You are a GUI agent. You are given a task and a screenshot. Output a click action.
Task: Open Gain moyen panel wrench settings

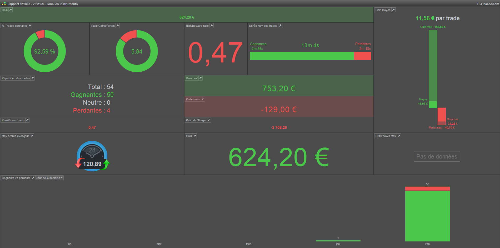(393, 10)
